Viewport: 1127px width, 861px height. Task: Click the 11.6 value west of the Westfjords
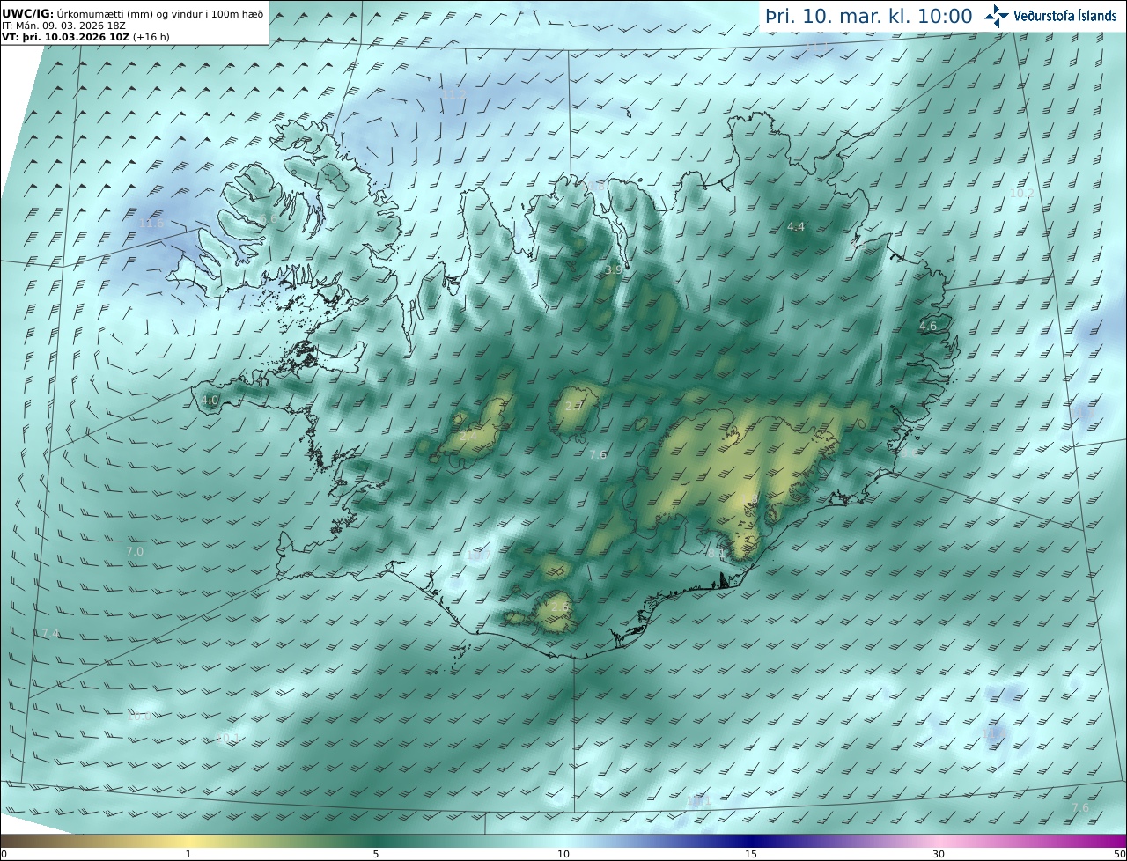(151, 224)
